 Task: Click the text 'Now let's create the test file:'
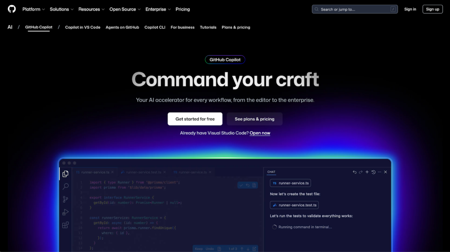point(295,194)
